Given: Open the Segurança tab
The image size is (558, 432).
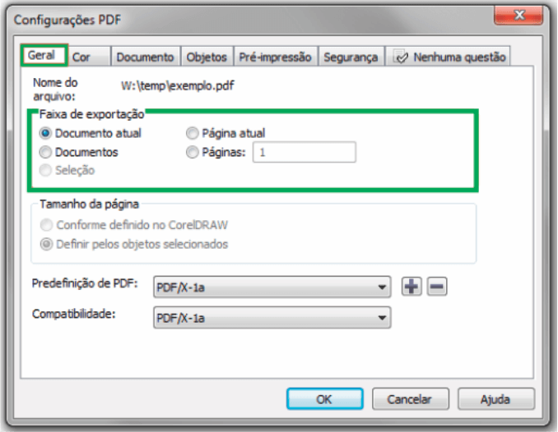Looking at the screenshot, I should click(351, 57).
